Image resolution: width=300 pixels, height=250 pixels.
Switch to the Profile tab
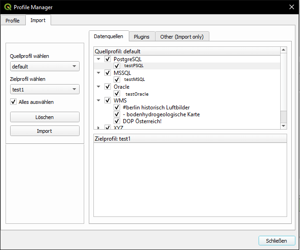pyautogui.click(x=12, y=21)
